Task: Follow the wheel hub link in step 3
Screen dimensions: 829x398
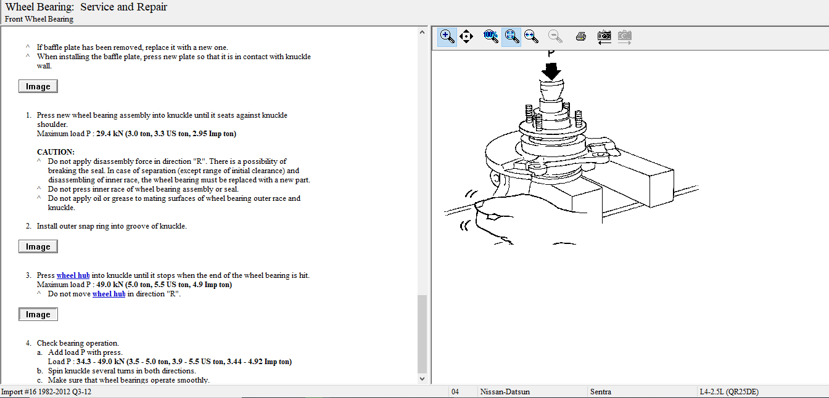Action: click(x=73, y=275)
